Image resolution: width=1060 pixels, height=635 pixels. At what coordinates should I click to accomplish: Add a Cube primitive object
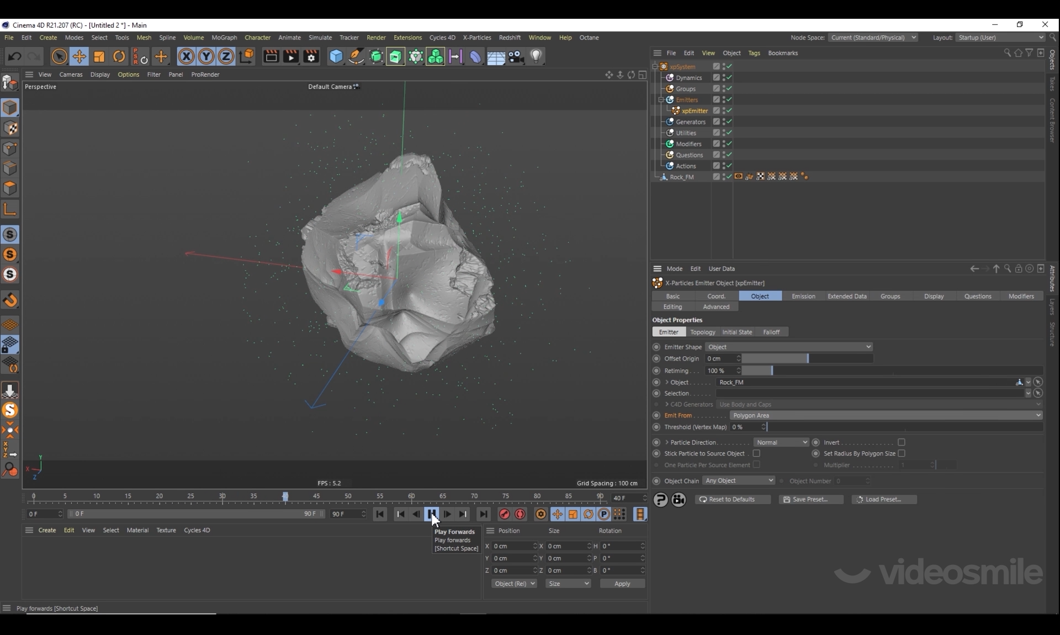click(336, 56)
